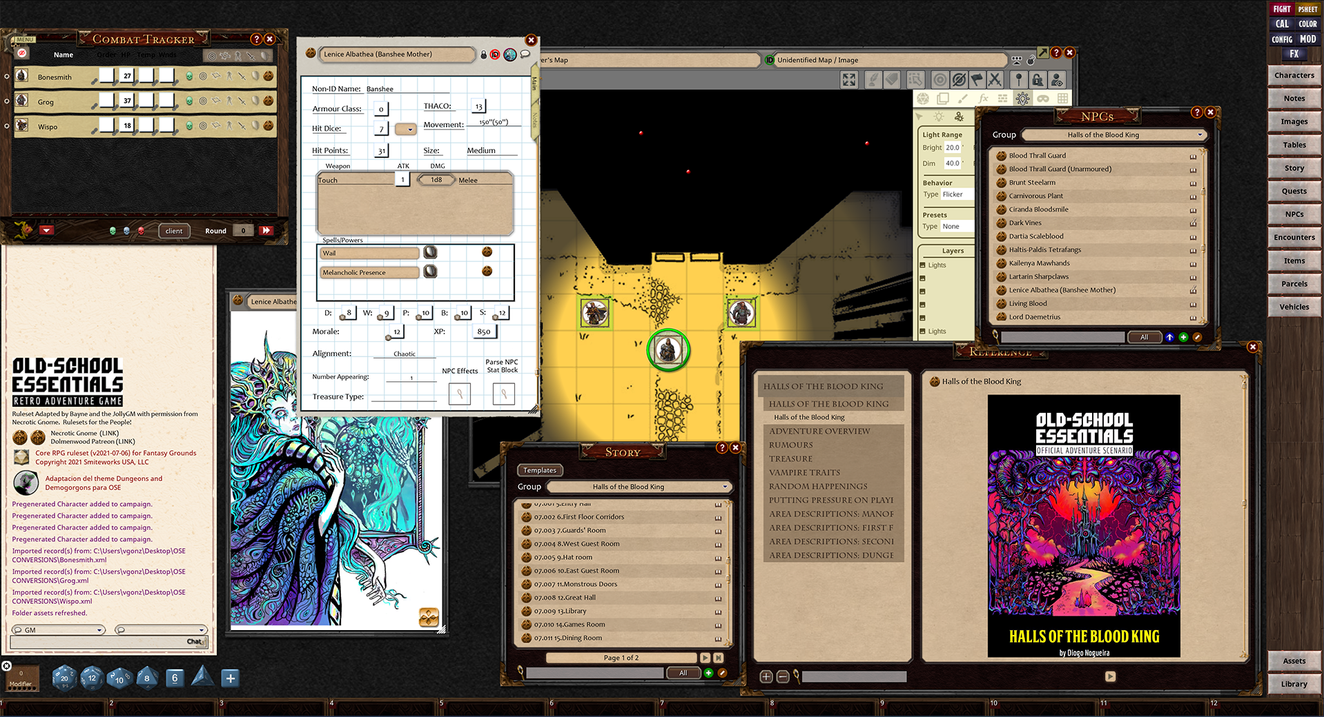This screenshot has height=717, width=1324.
Task: Open the red dropdown menu in Combat Tracker footer
Action: point(46,230)
